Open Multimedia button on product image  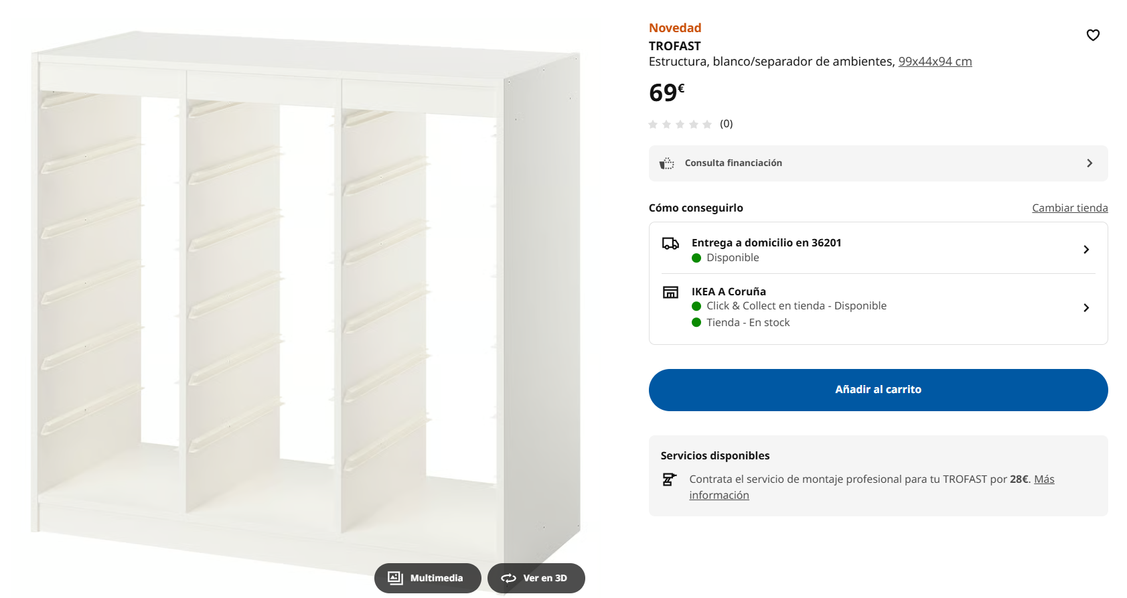[428, 578]
